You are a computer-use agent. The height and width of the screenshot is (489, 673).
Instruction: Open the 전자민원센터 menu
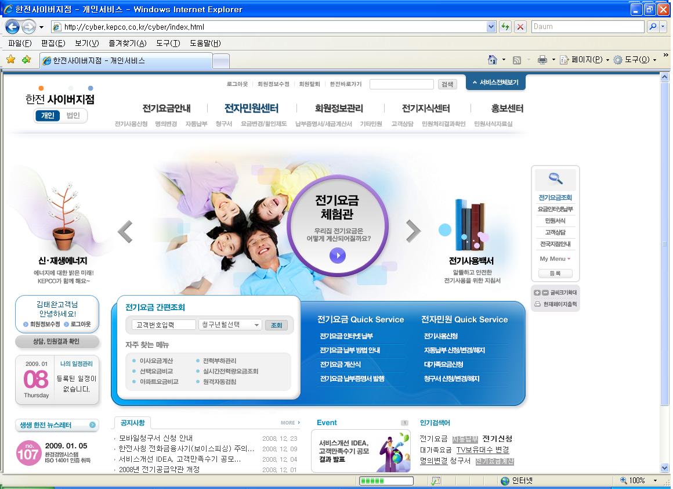(x=251, y=108)
